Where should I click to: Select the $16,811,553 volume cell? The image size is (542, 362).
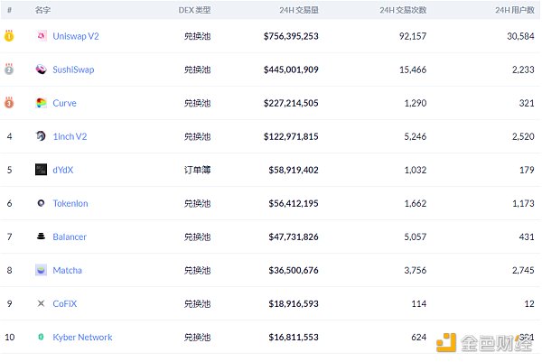pos(294,337)
